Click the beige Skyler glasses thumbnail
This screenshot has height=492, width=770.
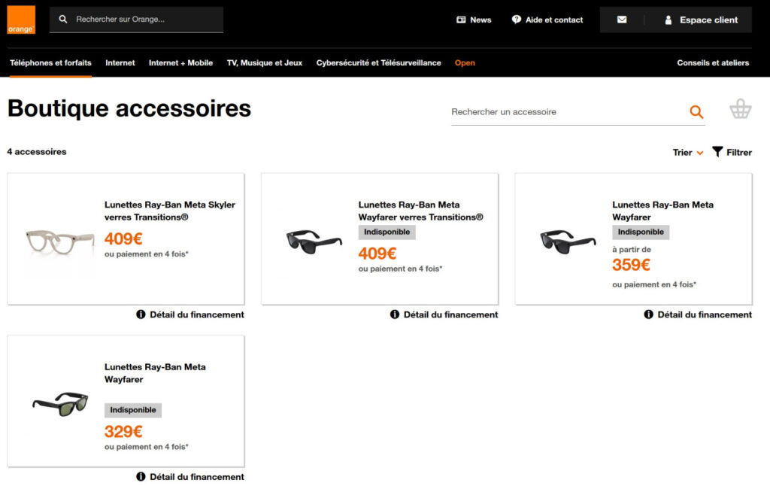[x=60, y=242]
